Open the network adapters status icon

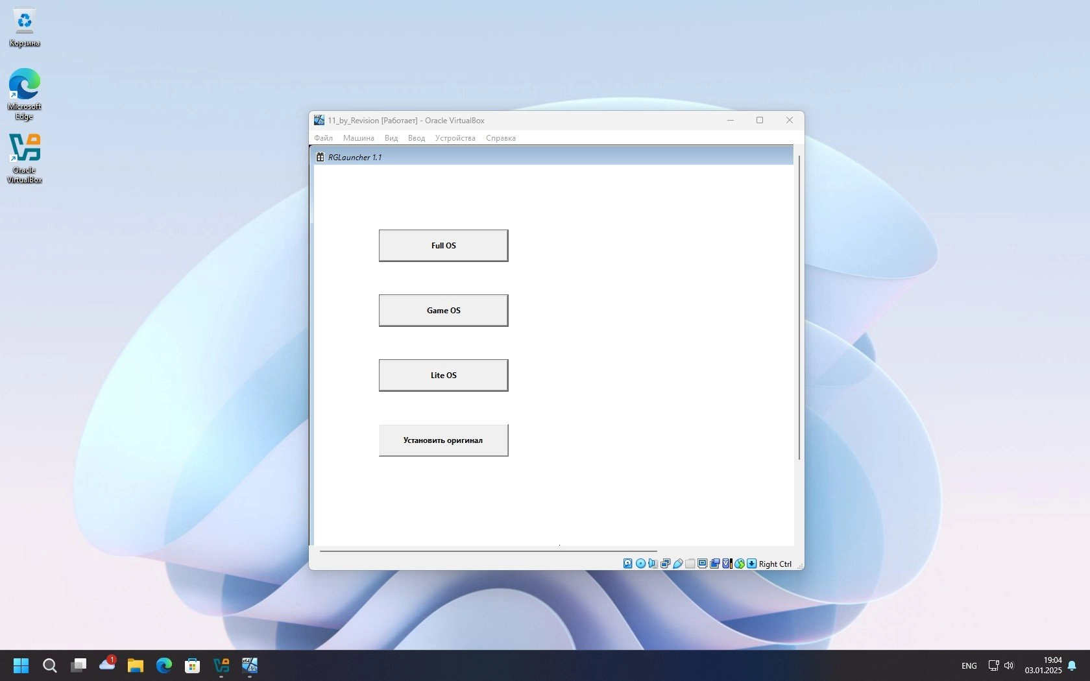click(x=665, y=564)
